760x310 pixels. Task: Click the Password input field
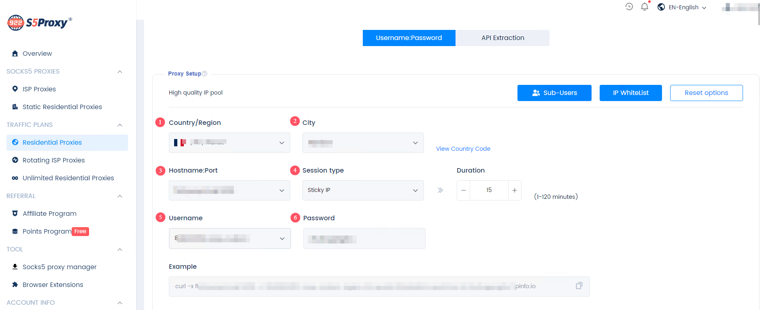[364, 238]
